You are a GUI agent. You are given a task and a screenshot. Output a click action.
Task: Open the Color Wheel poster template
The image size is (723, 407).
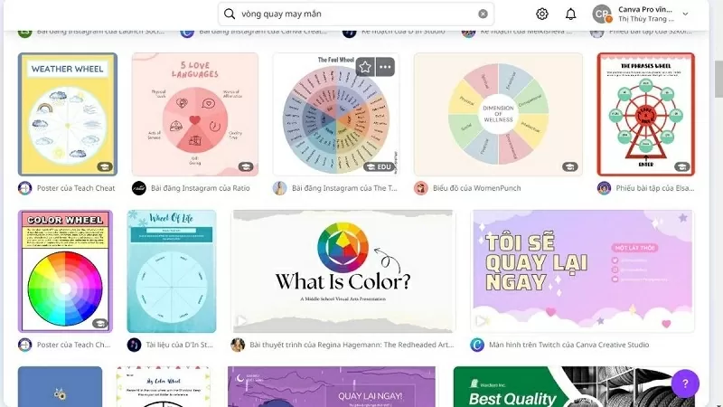(x=65, y=271)
